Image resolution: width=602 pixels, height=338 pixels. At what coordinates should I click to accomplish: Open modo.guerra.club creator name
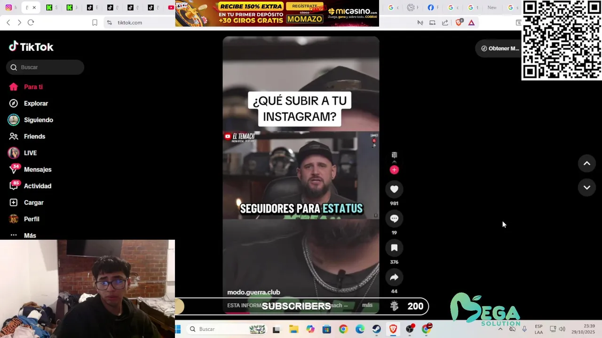coord(253,292)
